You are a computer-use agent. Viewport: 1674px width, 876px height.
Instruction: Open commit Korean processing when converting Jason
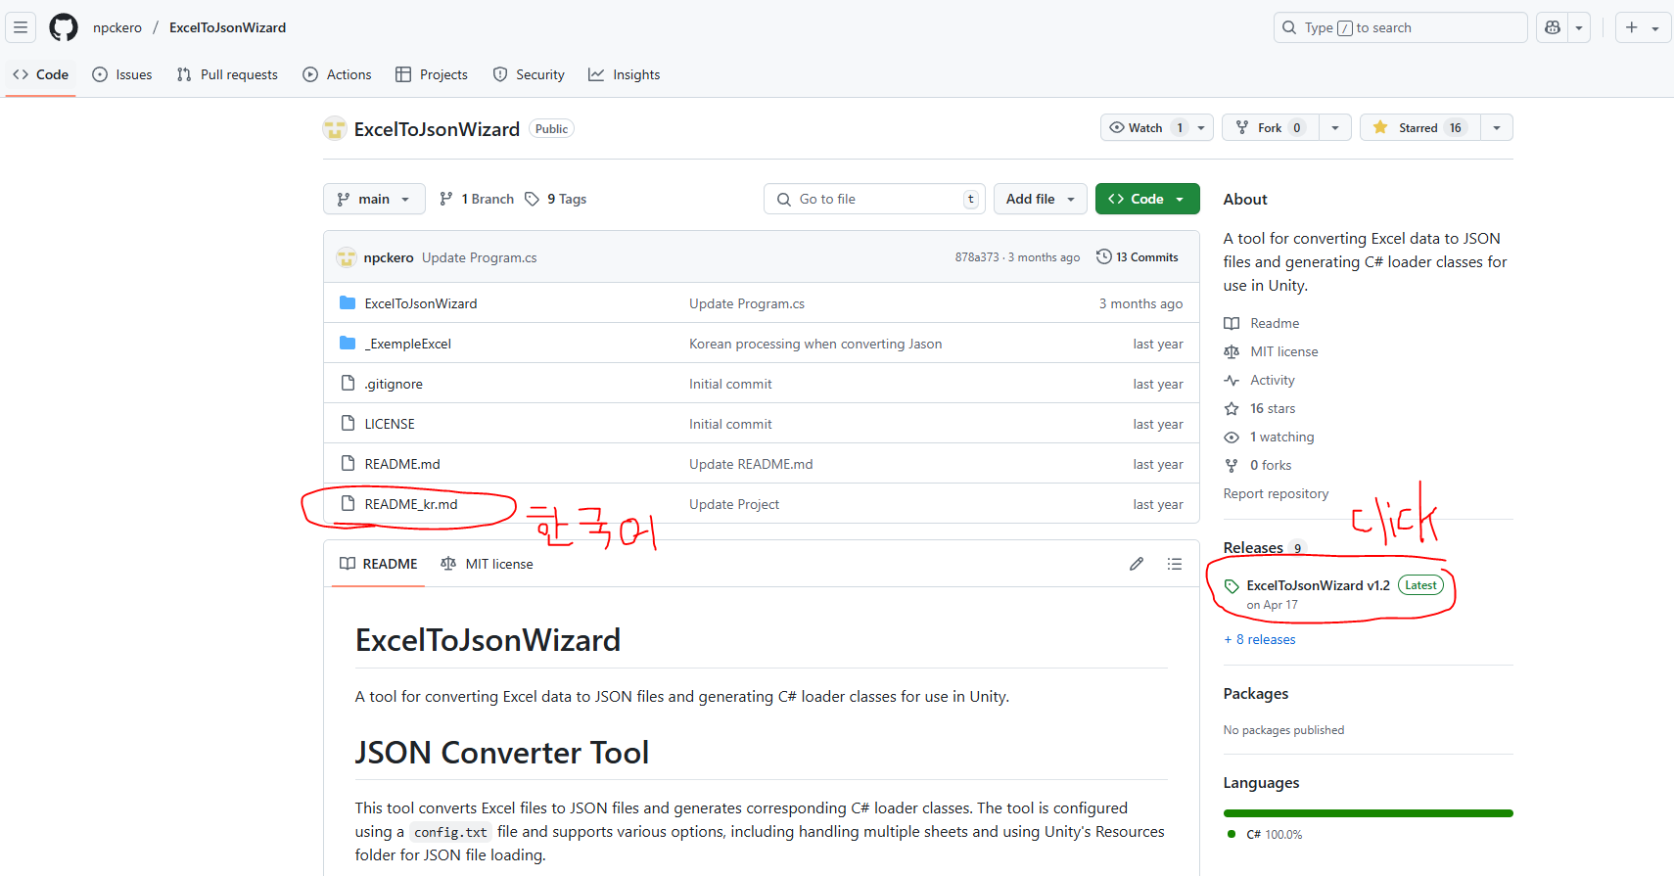tap(815, 344)
